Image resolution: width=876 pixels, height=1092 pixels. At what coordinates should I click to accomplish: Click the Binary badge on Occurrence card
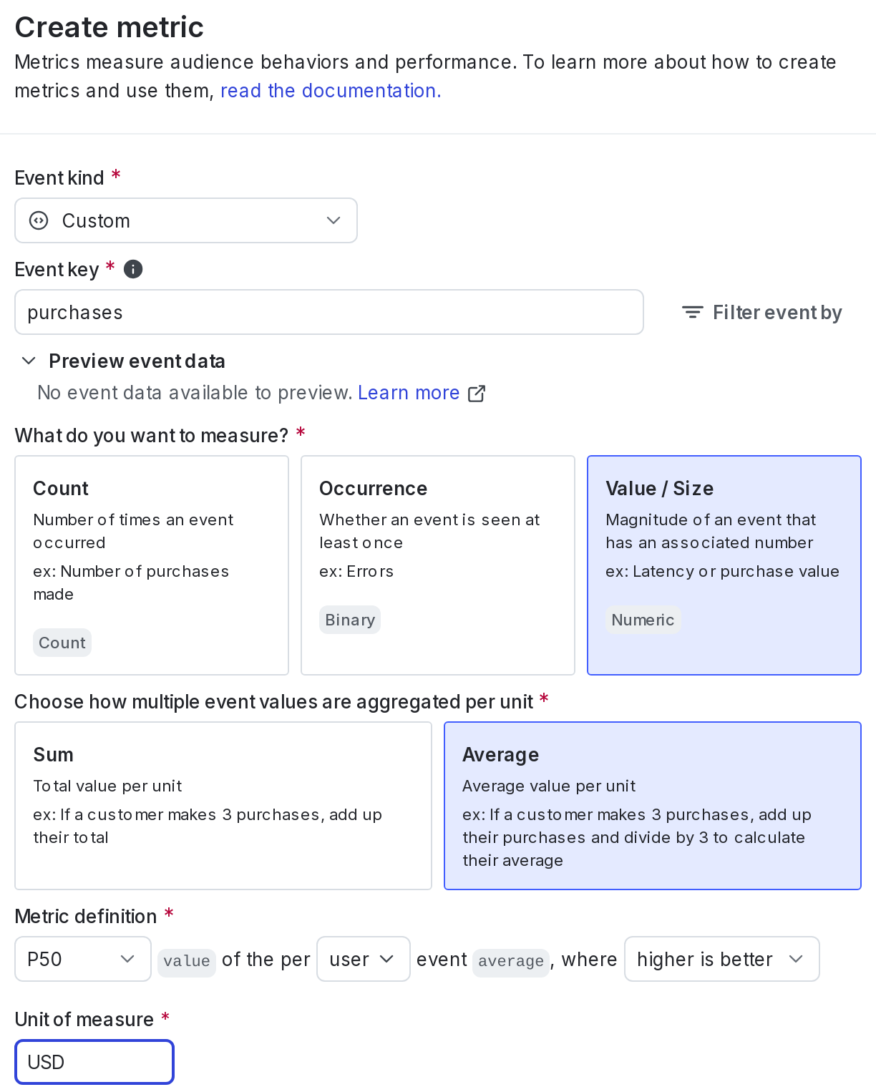(349, 620)
